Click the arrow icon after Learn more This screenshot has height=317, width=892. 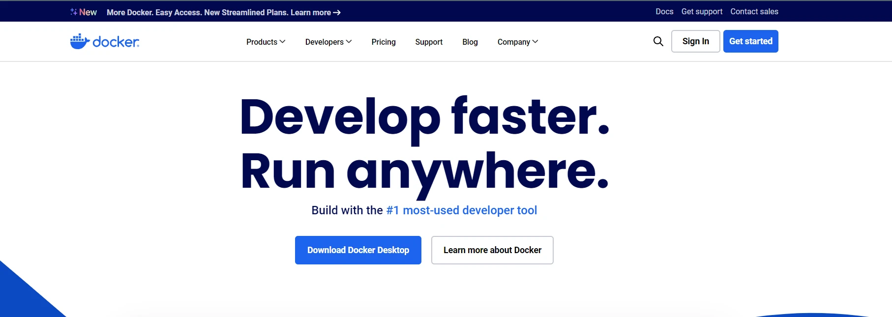click(337, 13)
